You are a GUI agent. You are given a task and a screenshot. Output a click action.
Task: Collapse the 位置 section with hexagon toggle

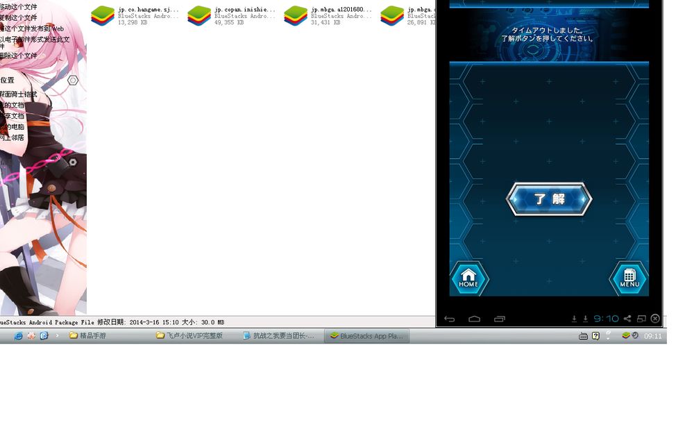(x=73, y=80)
